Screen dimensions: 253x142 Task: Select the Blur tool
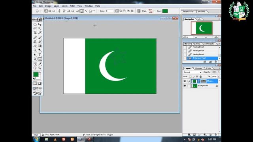(35, 50)
